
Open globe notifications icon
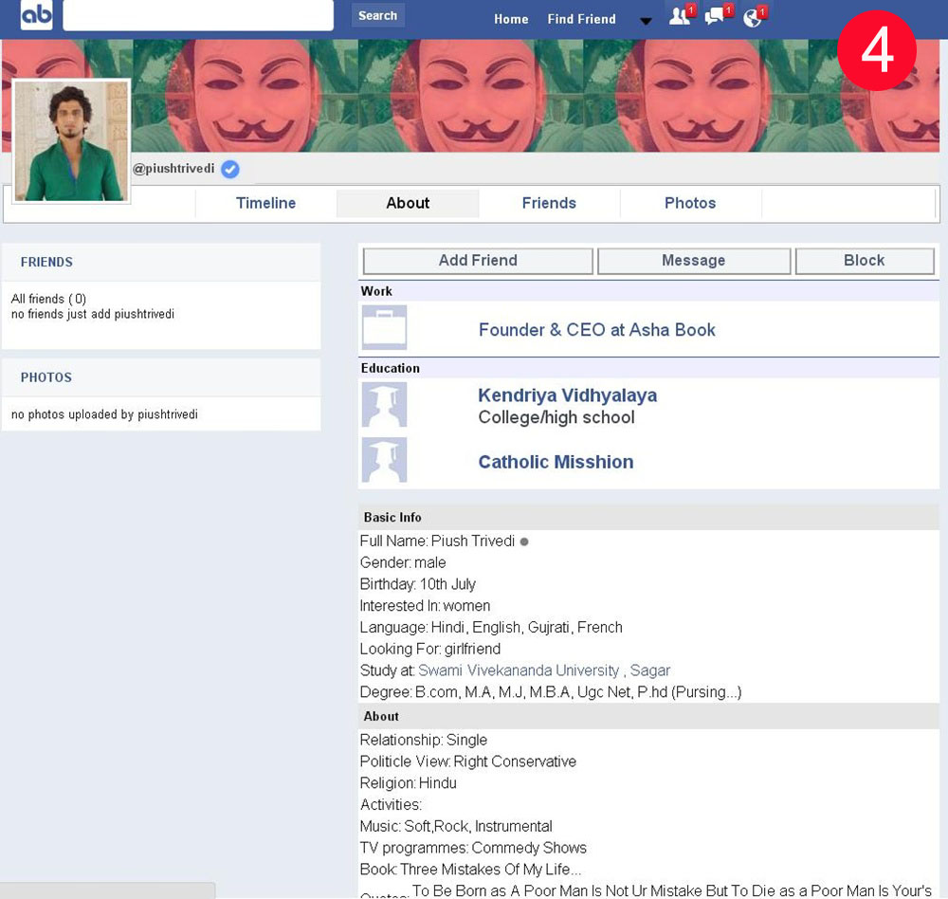pos(755,16)
